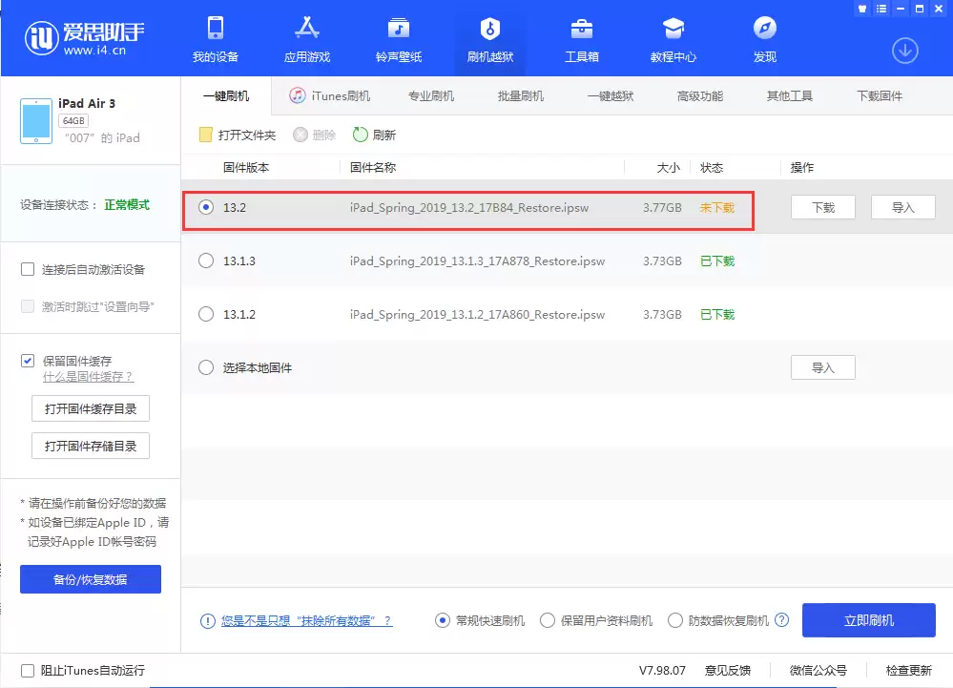The image size is (953, 688).
Task: Click 导入 button in 13.2 row
Action: pyautogui.click(x=903, y=207)
